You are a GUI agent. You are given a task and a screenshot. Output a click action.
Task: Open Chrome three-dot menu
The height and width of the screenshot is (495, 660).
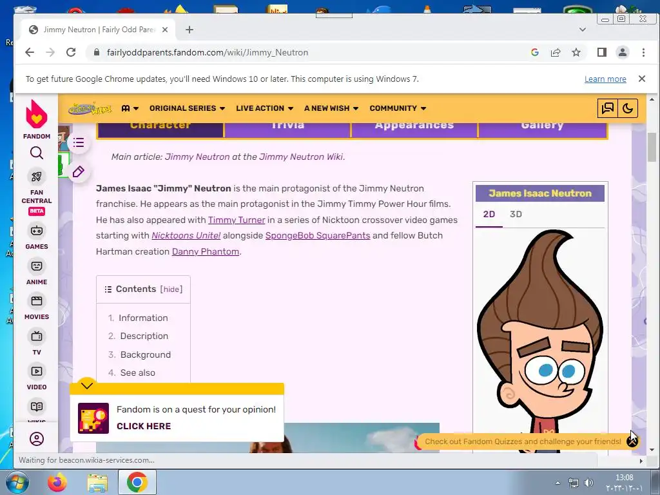643,52
